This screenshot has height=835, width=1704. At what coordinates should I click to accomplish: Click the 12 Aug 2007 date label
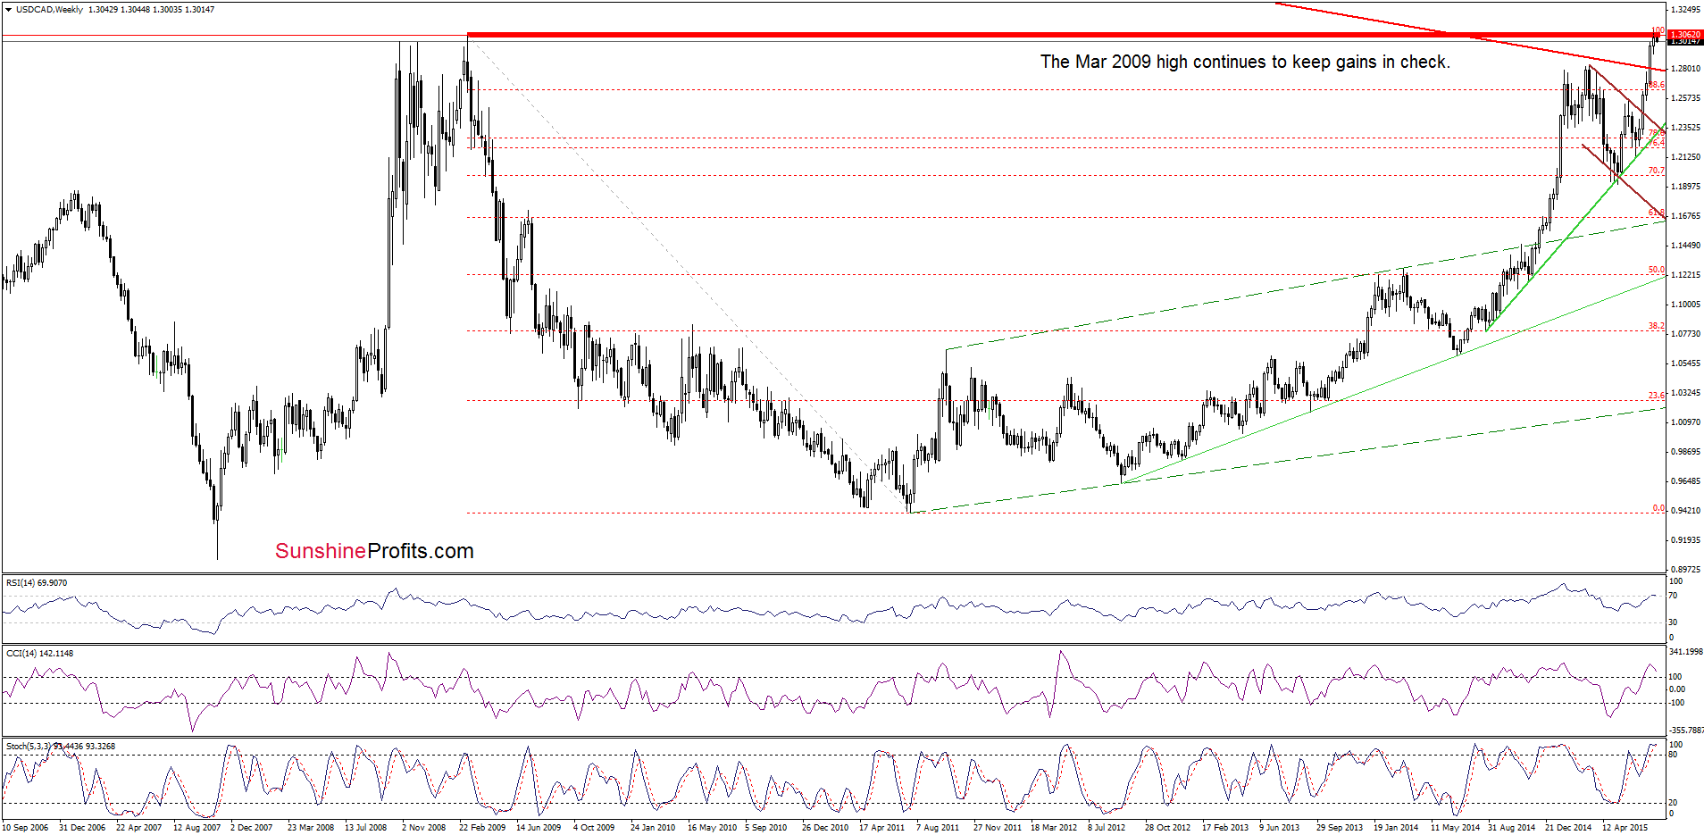pos(196,828)
